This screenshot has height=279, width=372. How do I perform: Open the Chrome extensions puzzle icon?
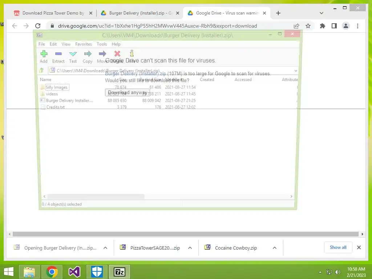point(323,26)
